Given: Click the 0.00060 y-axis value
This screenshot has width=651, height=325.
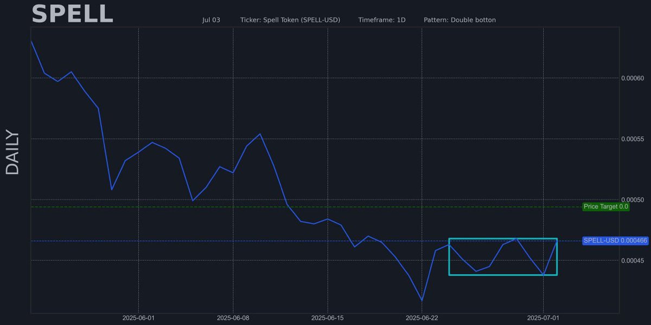Looking at the screenshot, I should pos(632,78).
